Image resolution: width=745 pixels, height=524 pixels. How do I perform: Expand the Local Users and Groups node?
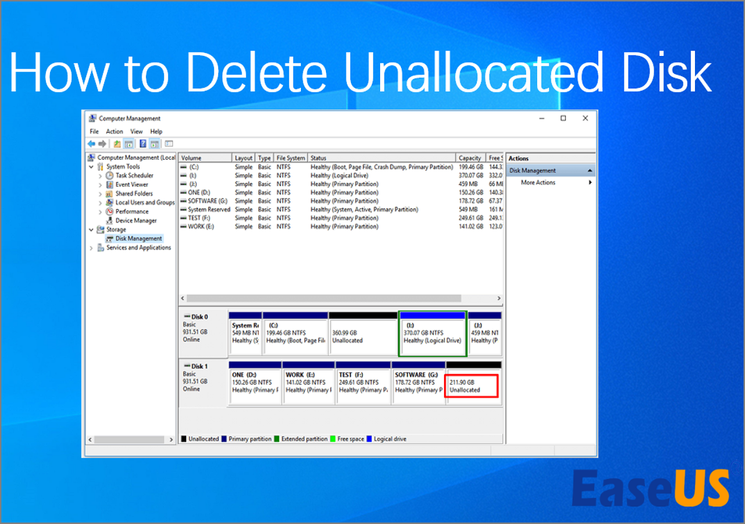101,203
